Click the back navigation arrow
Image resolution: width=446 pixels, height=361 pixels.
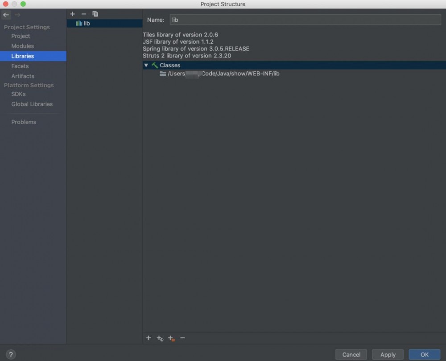(x=6, y=15)
